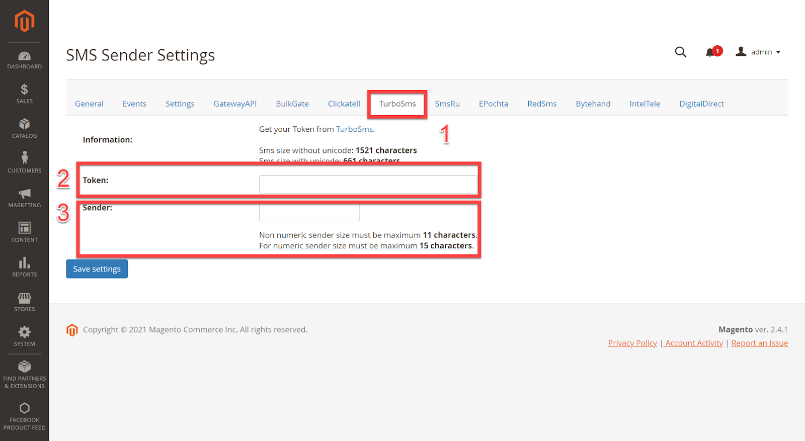Click the '15 characters' sender note

(446, 245)
